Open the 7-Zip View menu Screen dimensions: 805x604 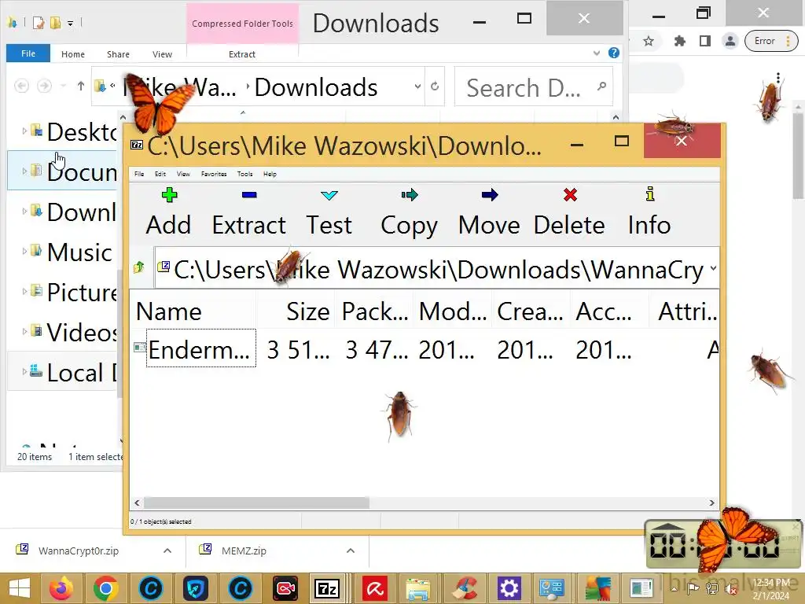click(x=183, y=174)
